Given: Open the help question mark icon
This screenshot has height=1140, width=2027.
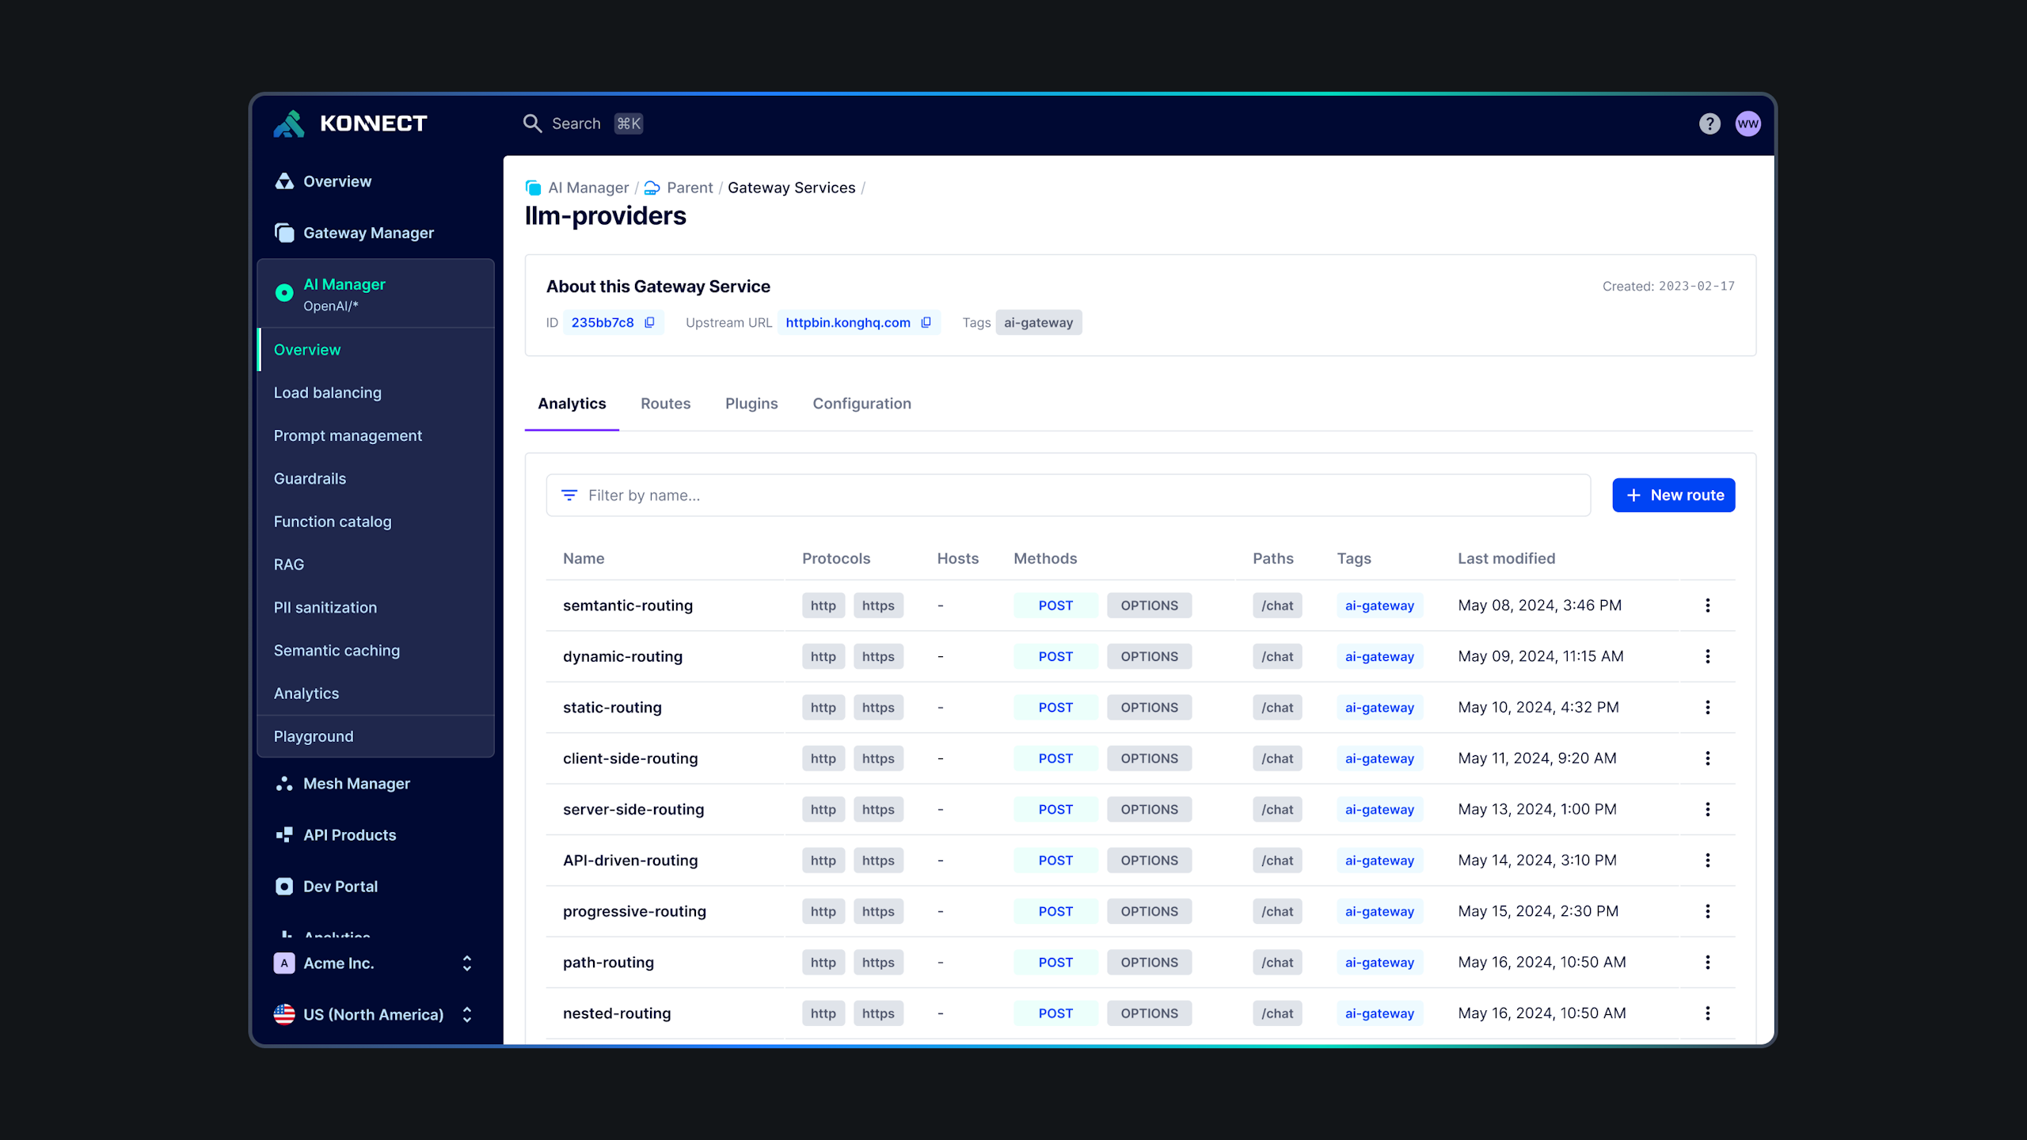Looking at the screenshot, I should (1709, 123).
